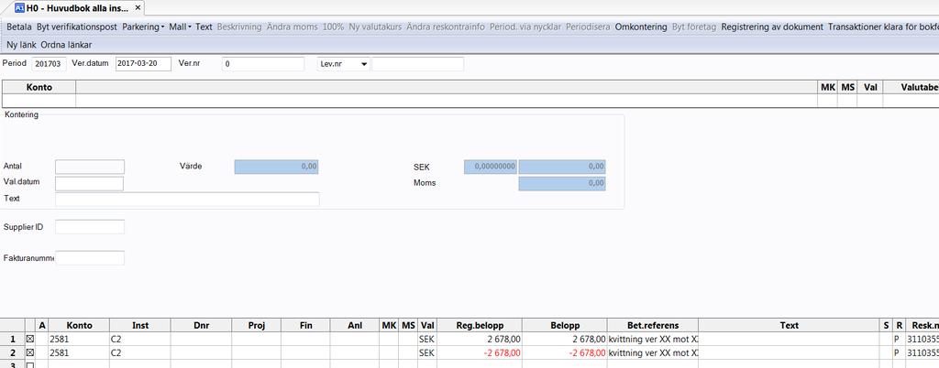Click the Fin column header
939x368 pixels.
click(305, 326)
